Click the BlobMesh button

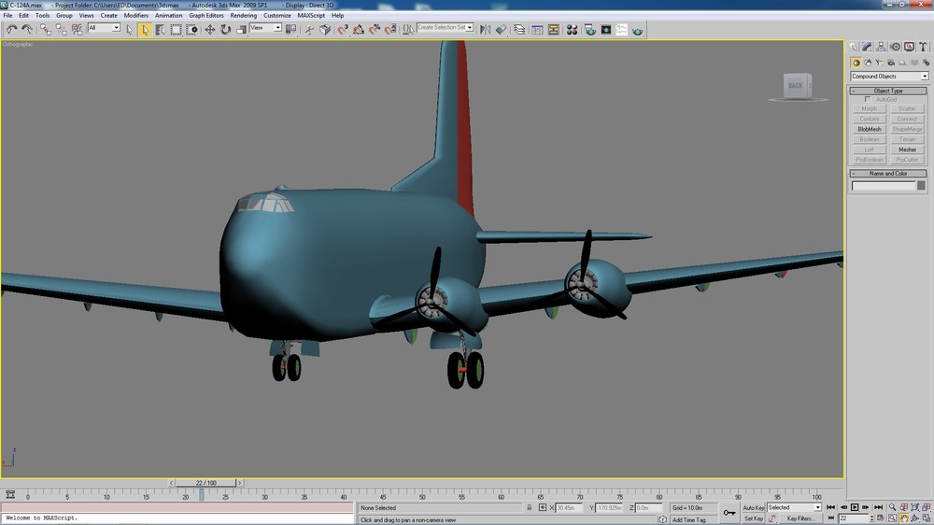pyautogui.click(x=869, y=129)
